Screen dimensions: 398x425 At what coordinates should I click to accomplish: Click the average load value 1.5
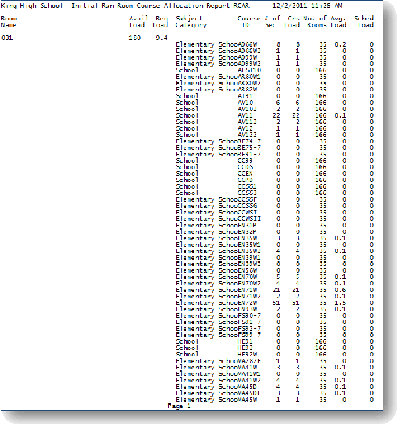pyautogui.click(x=340, y=303)
